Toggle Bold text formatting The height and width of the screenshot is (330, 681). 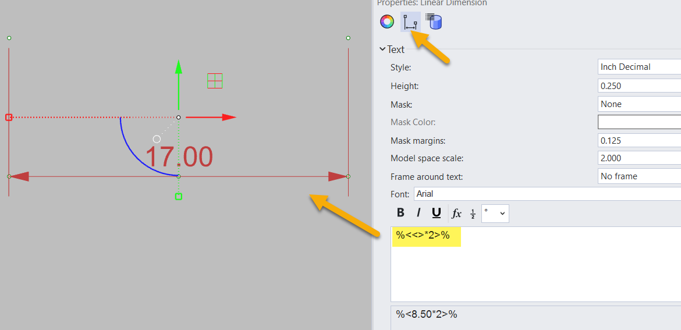[400, 213]
